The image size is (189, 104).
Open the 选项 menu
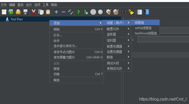pyautogui.click(x=37, y=5)
